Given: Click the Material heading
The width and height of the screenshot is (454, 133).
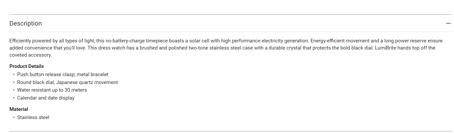Looking at the screenshot, I should pos(19,109).
